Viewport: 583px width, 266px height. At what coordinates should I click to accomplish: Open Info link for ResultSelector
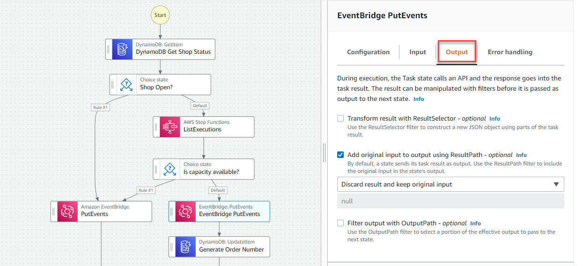click(494, 119)
